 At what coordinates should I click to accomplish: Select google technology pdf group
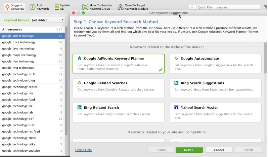click(x=32, y=119)
